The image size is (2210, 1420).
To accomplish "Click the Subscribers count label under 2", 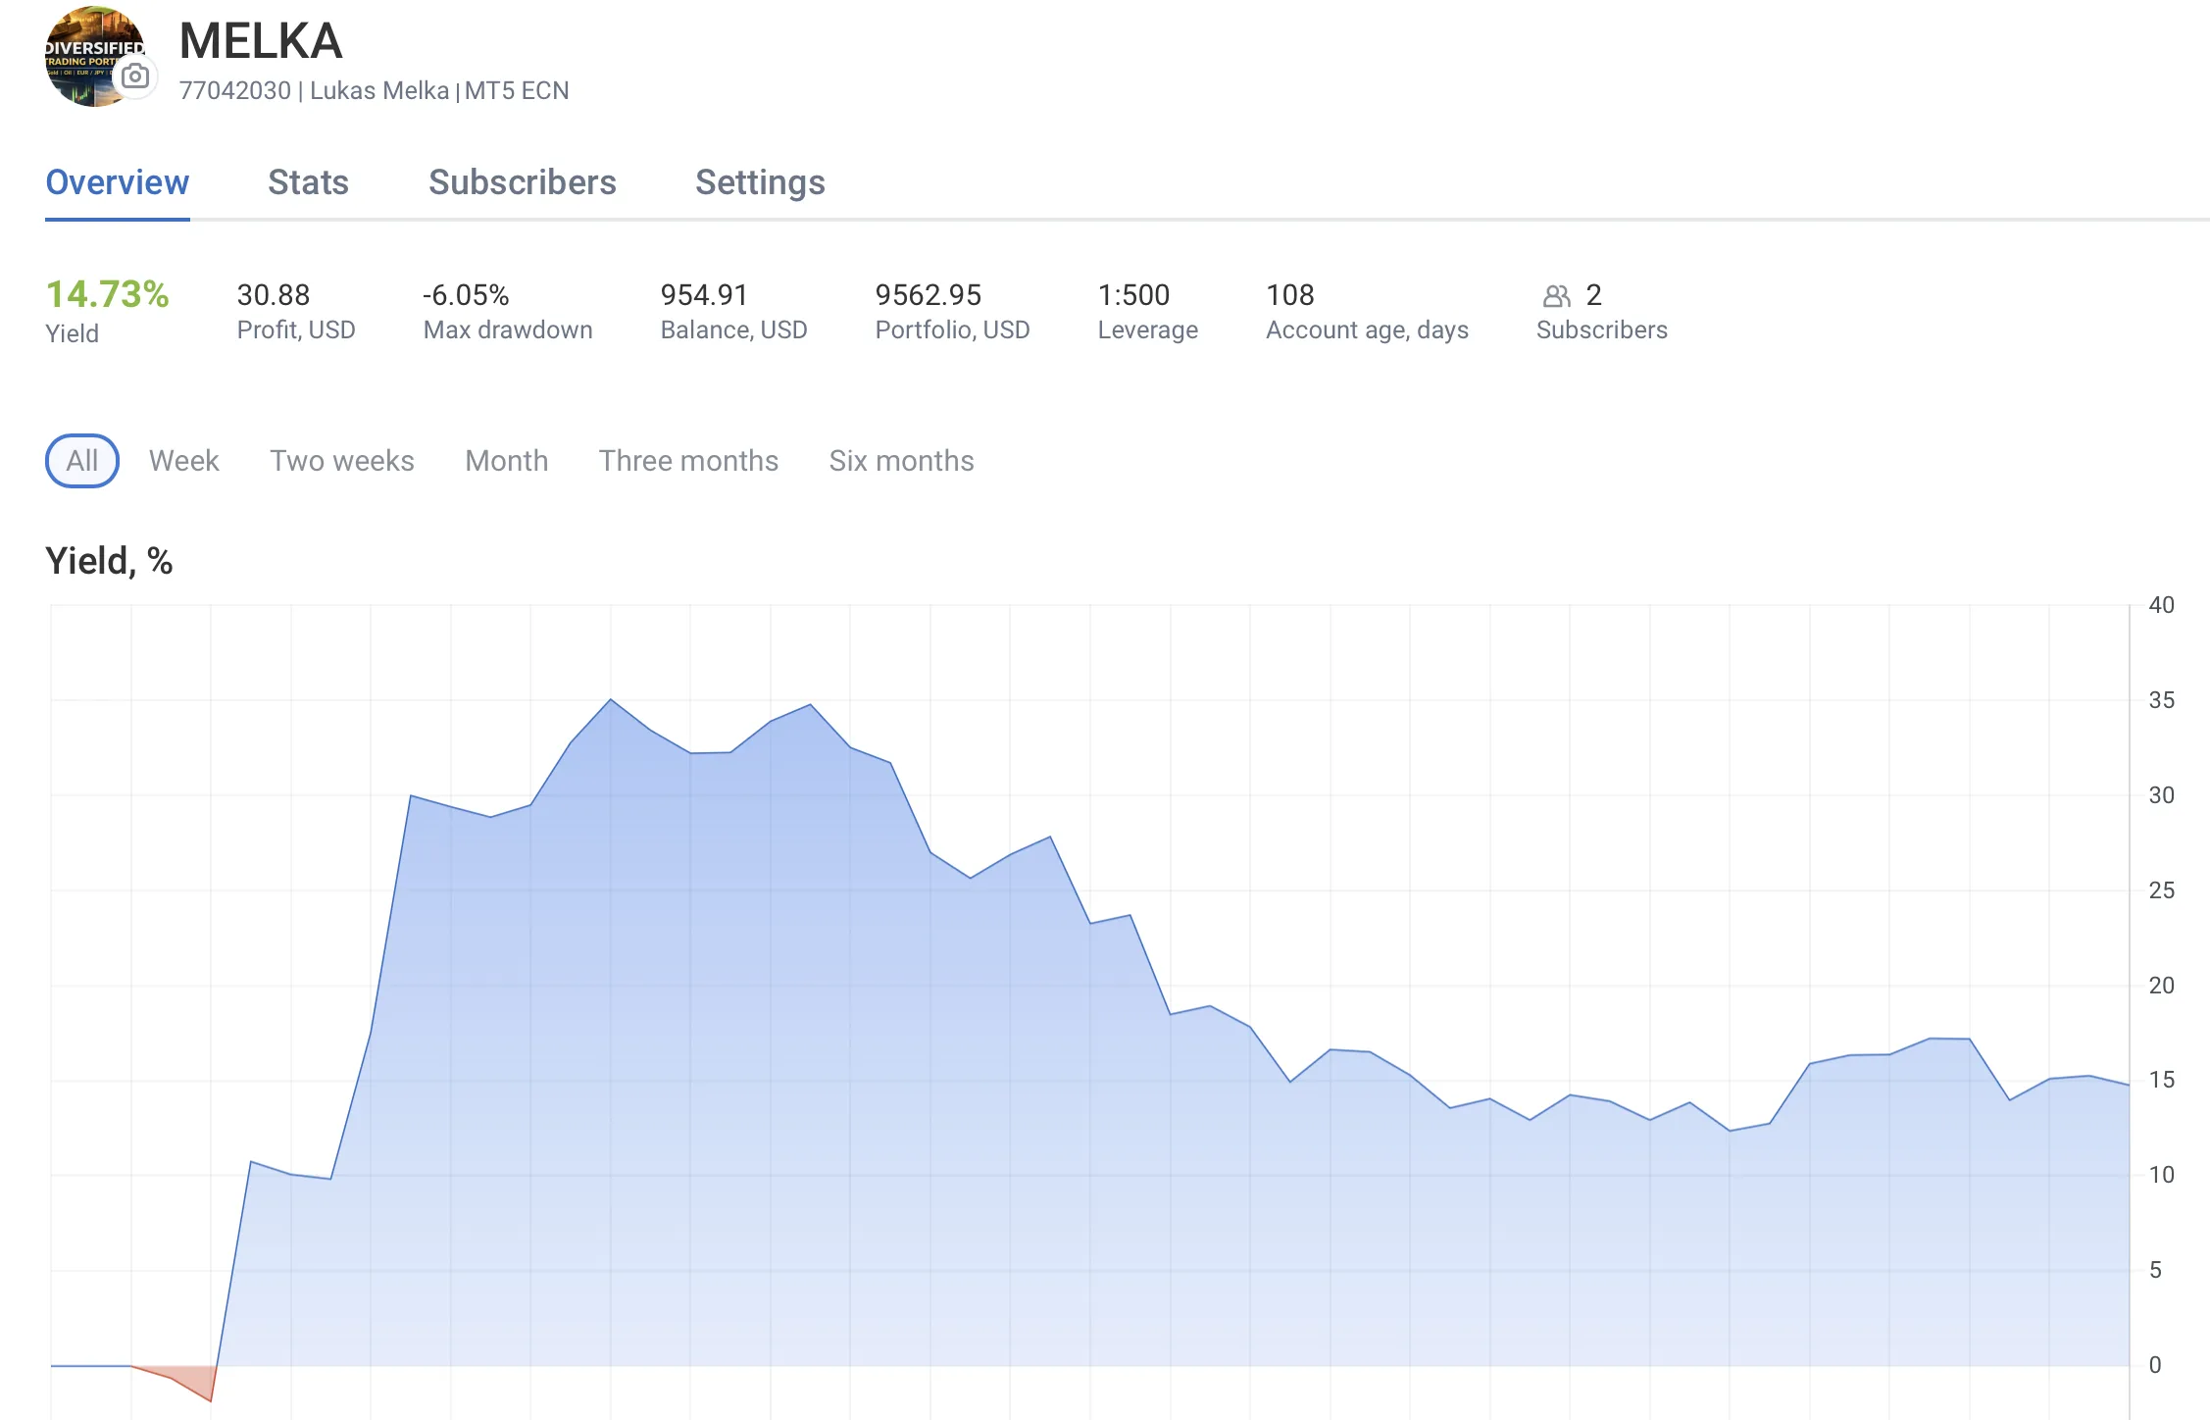I will click(x=1601, y=330).
